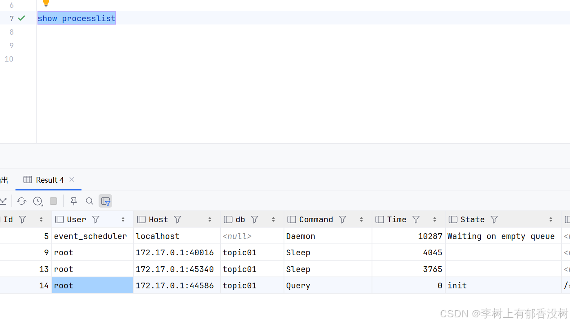Click sort arrows on the Time column
Viewport: 570px width, 323px height.
(435, 219)
